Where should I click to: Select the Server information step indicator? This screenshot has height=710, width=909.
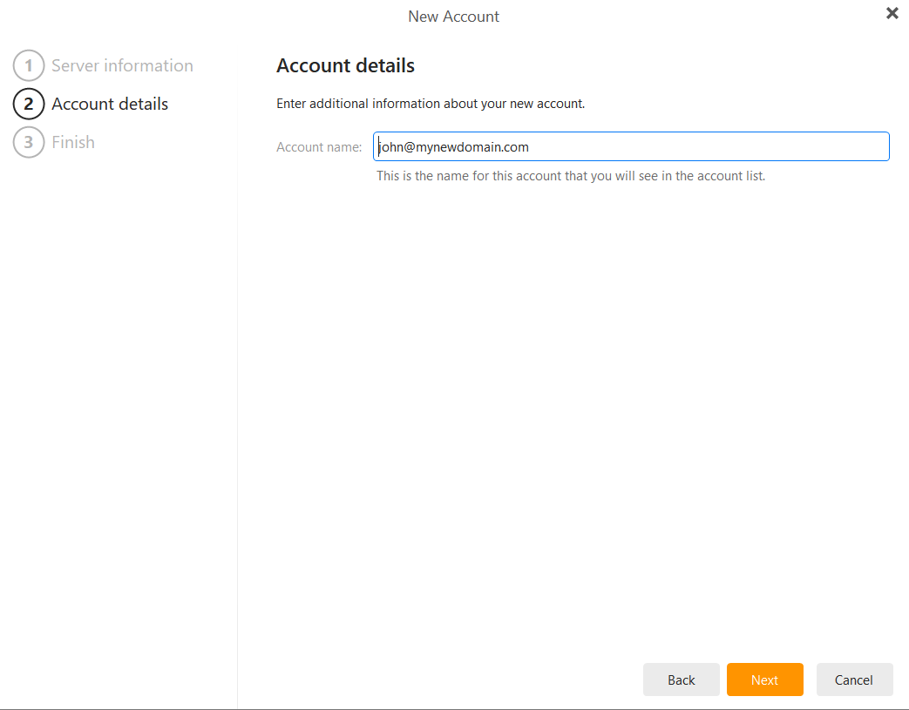(x=122, y=65)
